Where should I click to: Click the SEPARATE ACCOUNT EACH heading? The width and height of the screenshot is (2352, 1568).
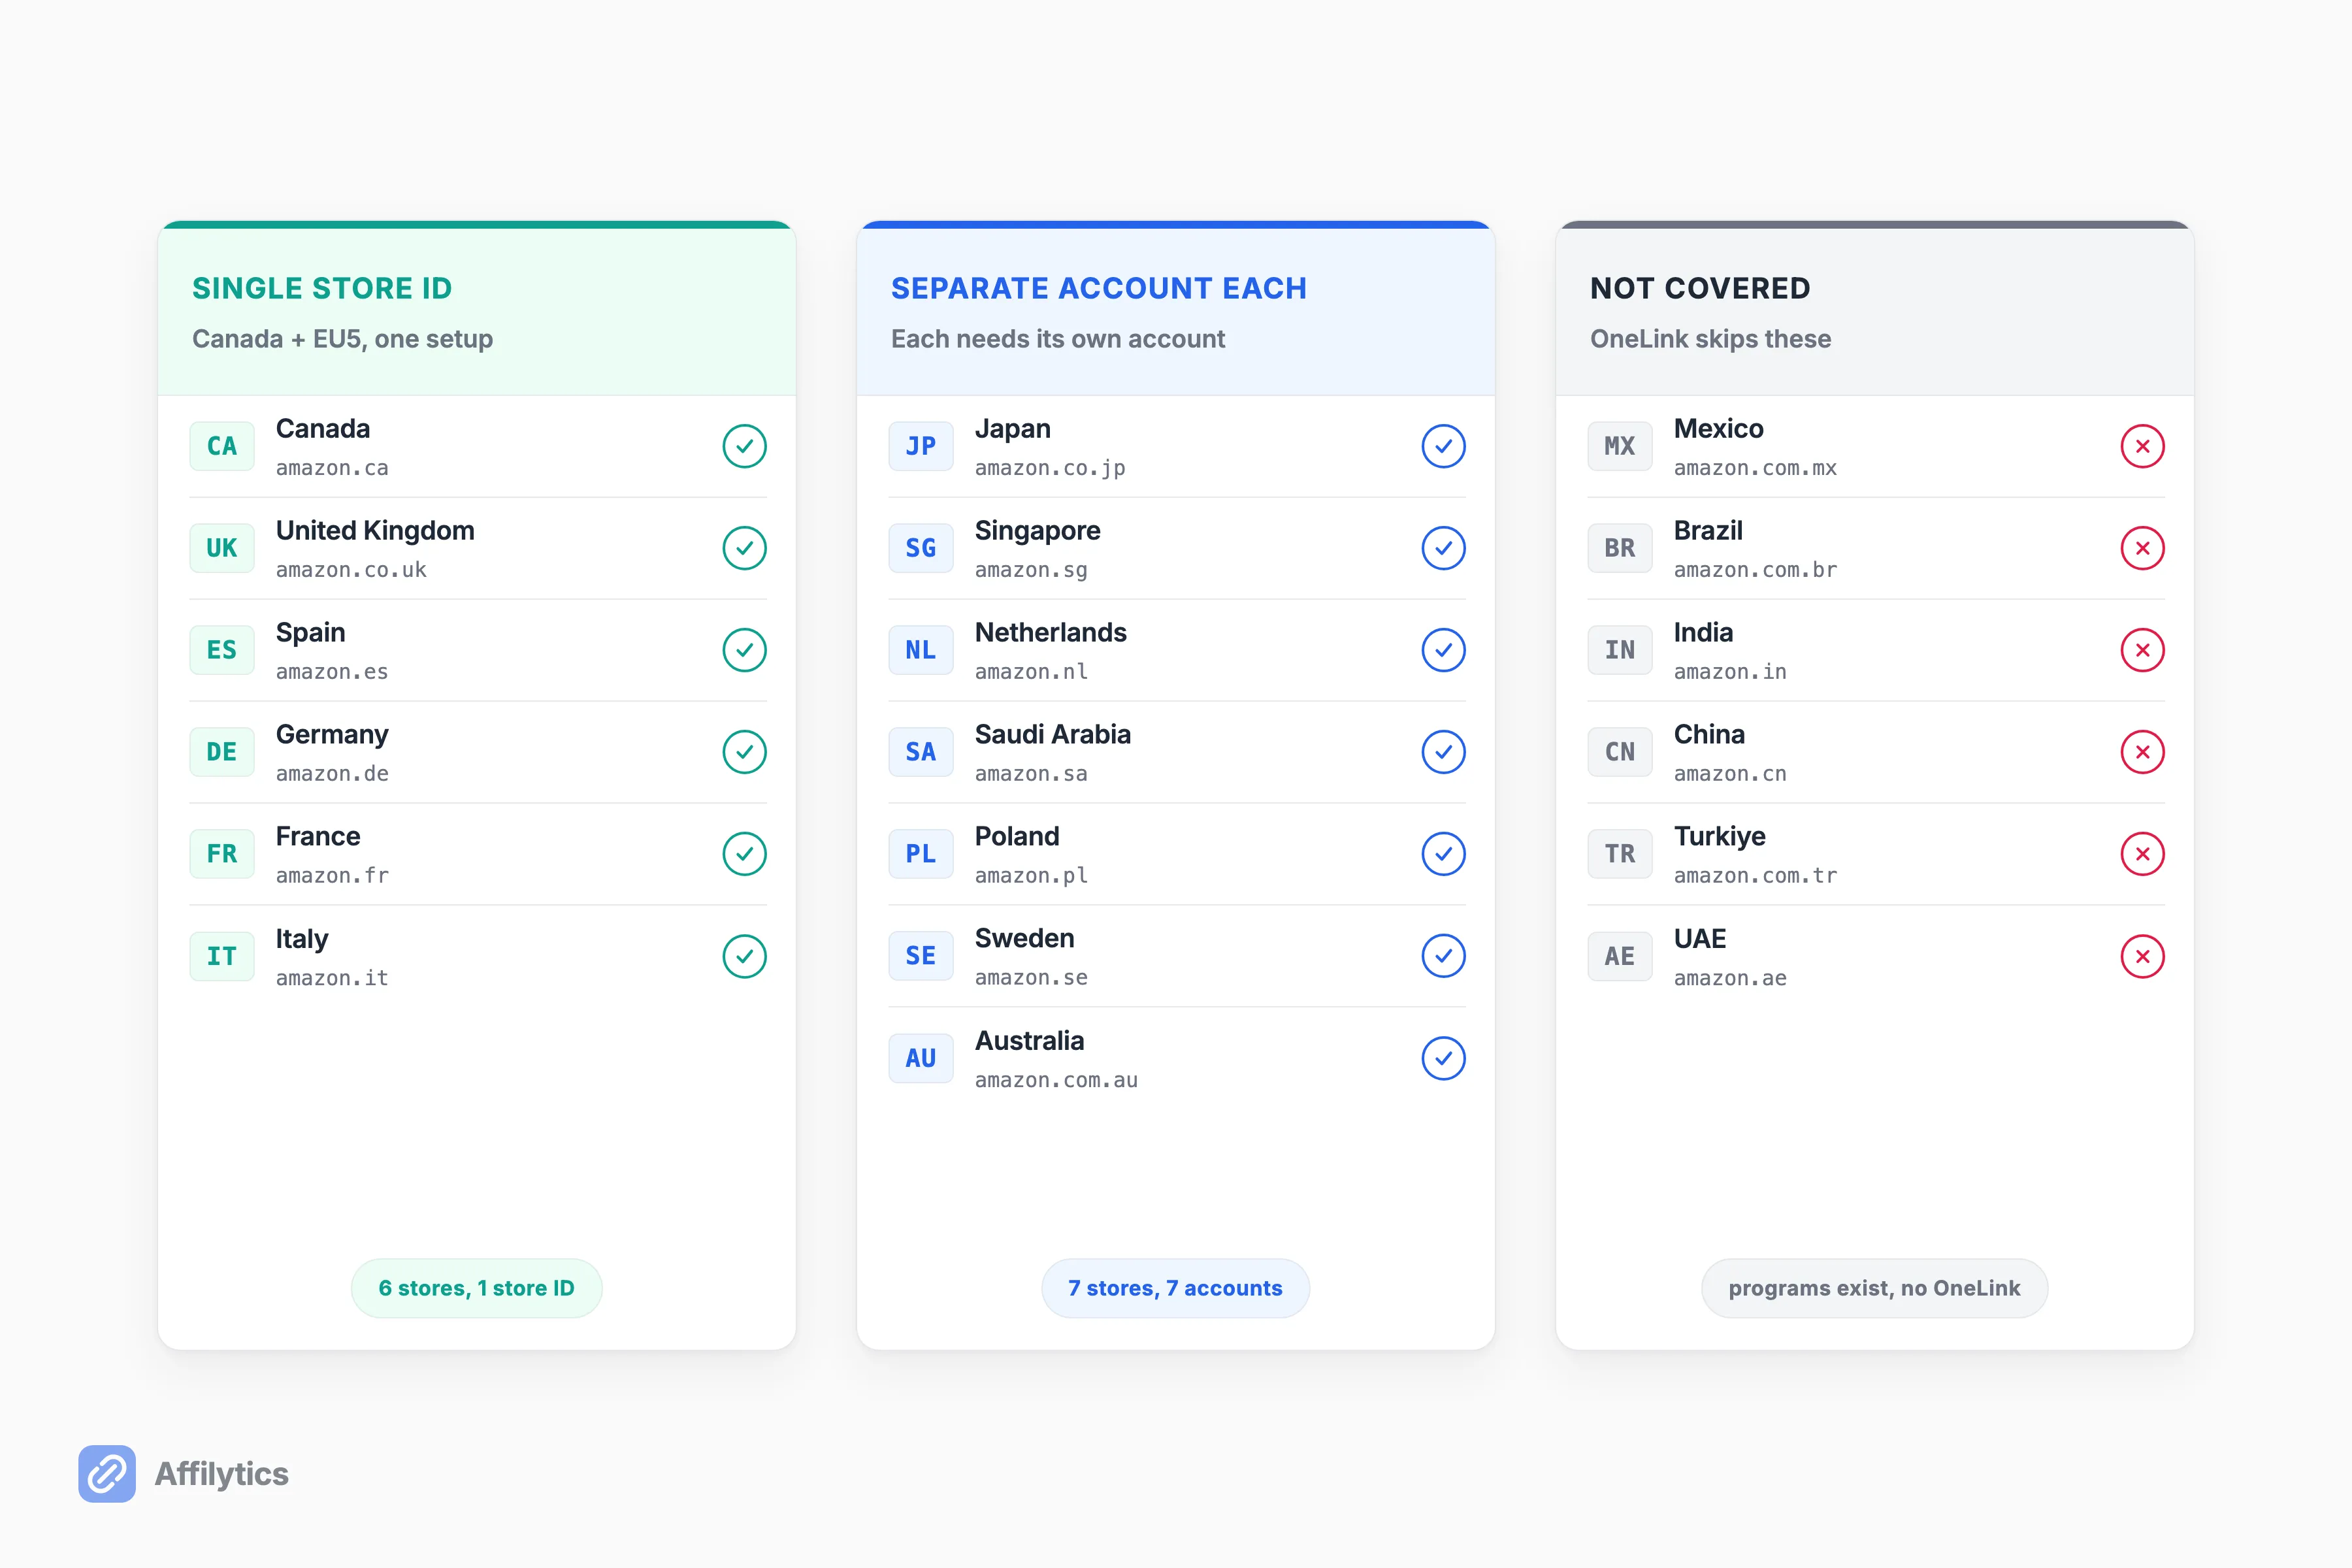1099,288
